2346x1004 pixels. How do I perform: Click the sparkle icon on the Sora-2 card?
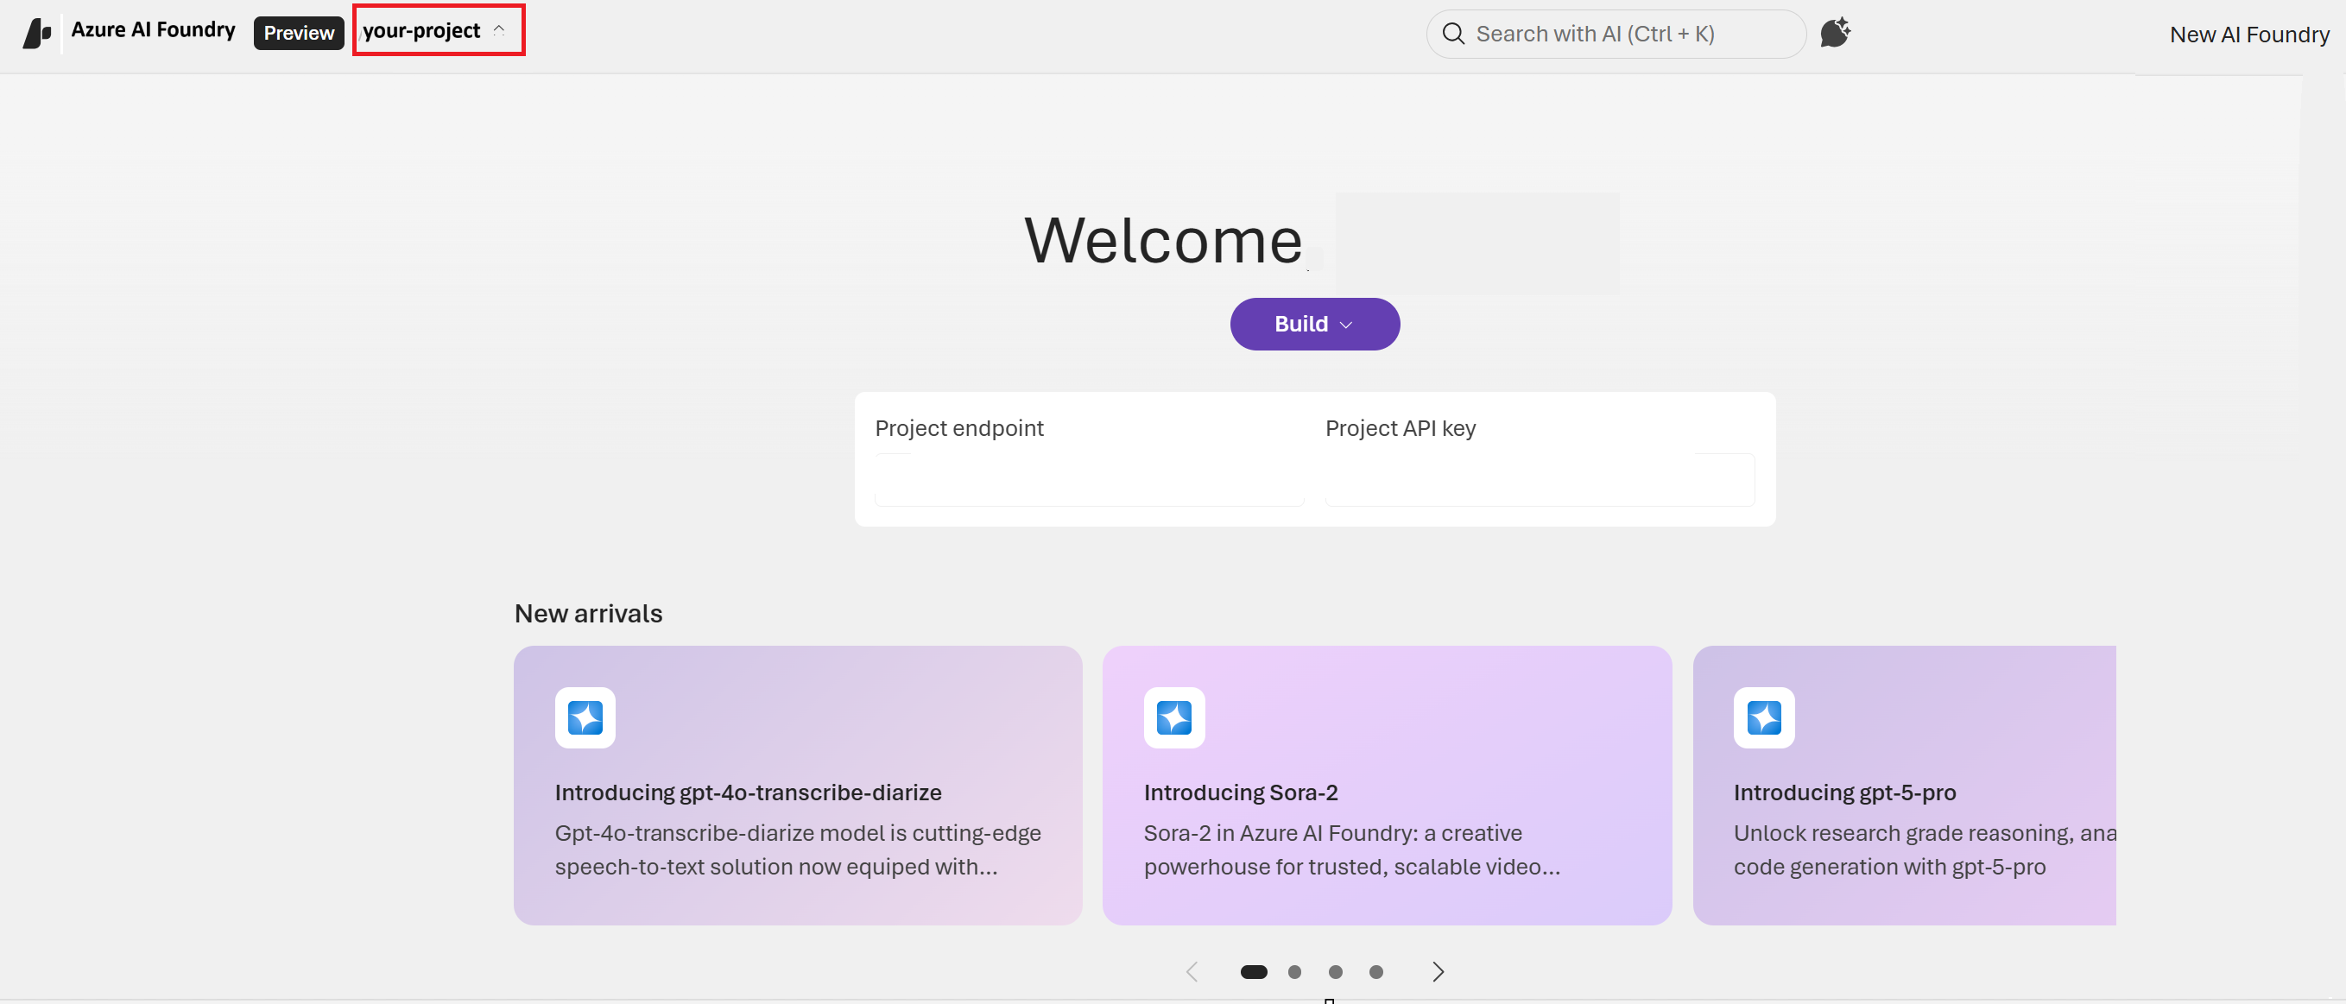1174,717
